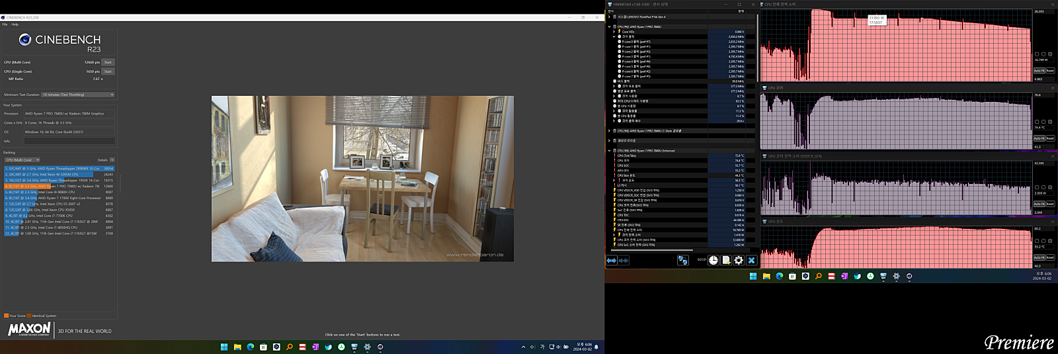This screenshot has width=1058, height=354.
Task: Click Reset on CPU power graph
Action: coord(1050,71)
